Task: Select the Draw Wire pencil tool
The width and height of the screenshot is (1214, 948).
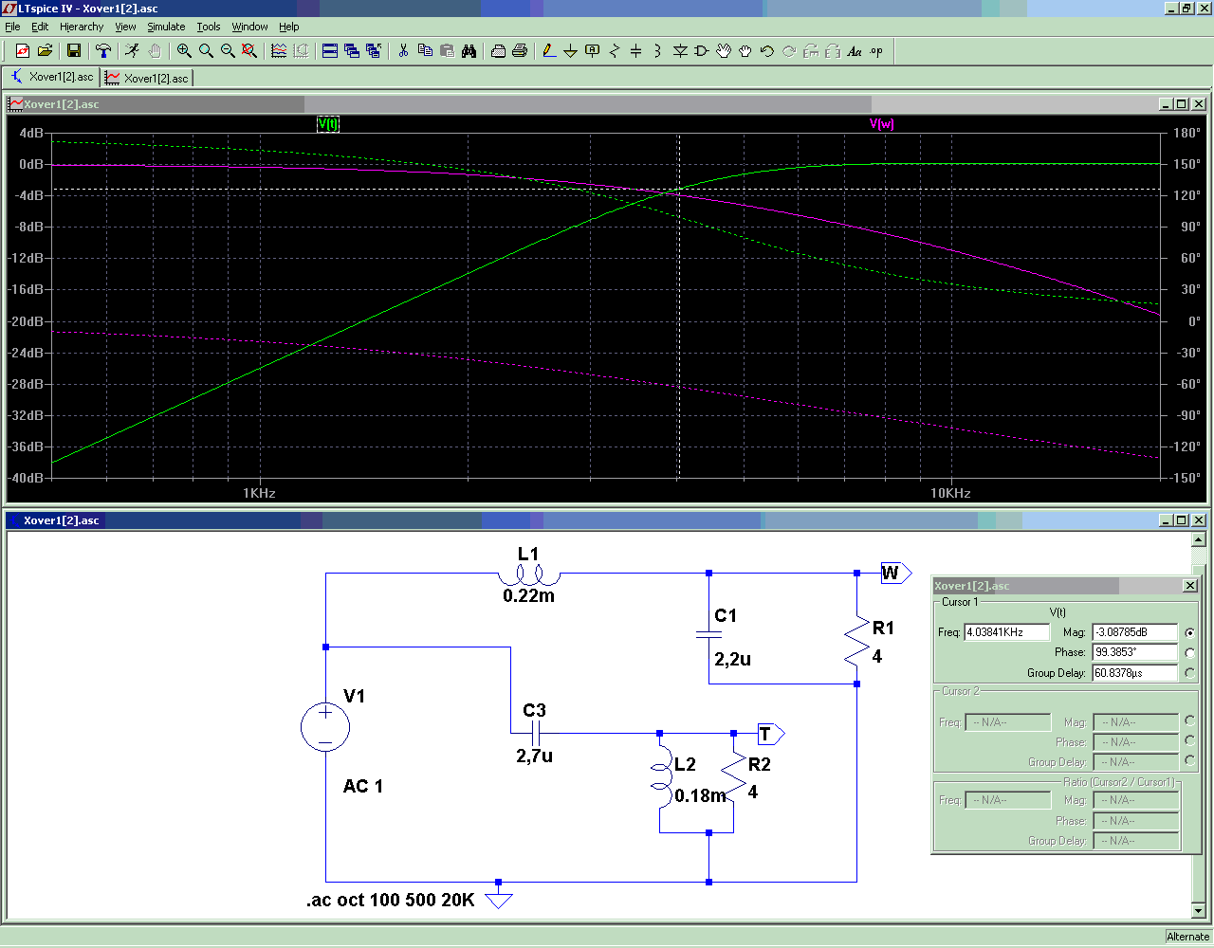Action: 548,51
